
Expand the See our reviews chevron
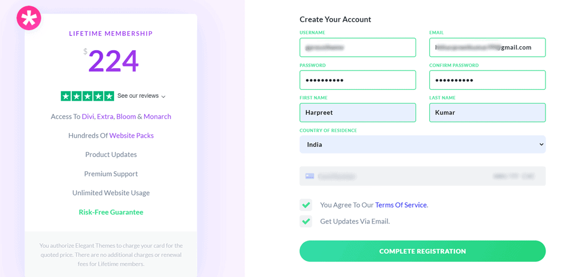pyautogui.click(x=163, y=97)
